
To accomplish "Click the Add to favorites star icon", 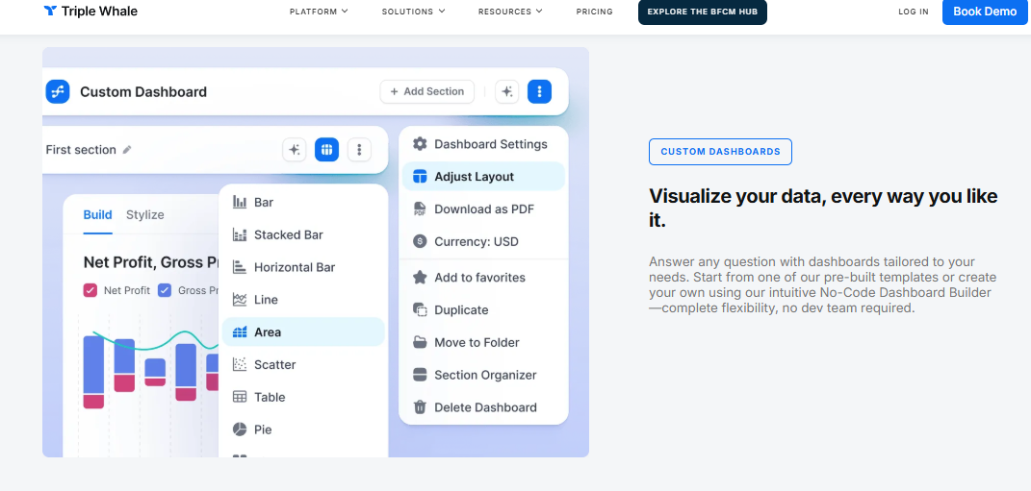I will click(420, 278).
